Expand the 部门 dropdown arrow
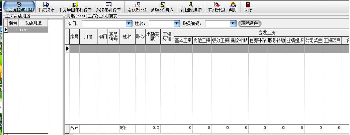This screenshot has height=135, width=350. pos(129,23)
